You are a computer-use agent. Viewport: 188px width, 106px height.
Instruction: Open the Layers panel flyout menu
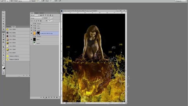59,13
